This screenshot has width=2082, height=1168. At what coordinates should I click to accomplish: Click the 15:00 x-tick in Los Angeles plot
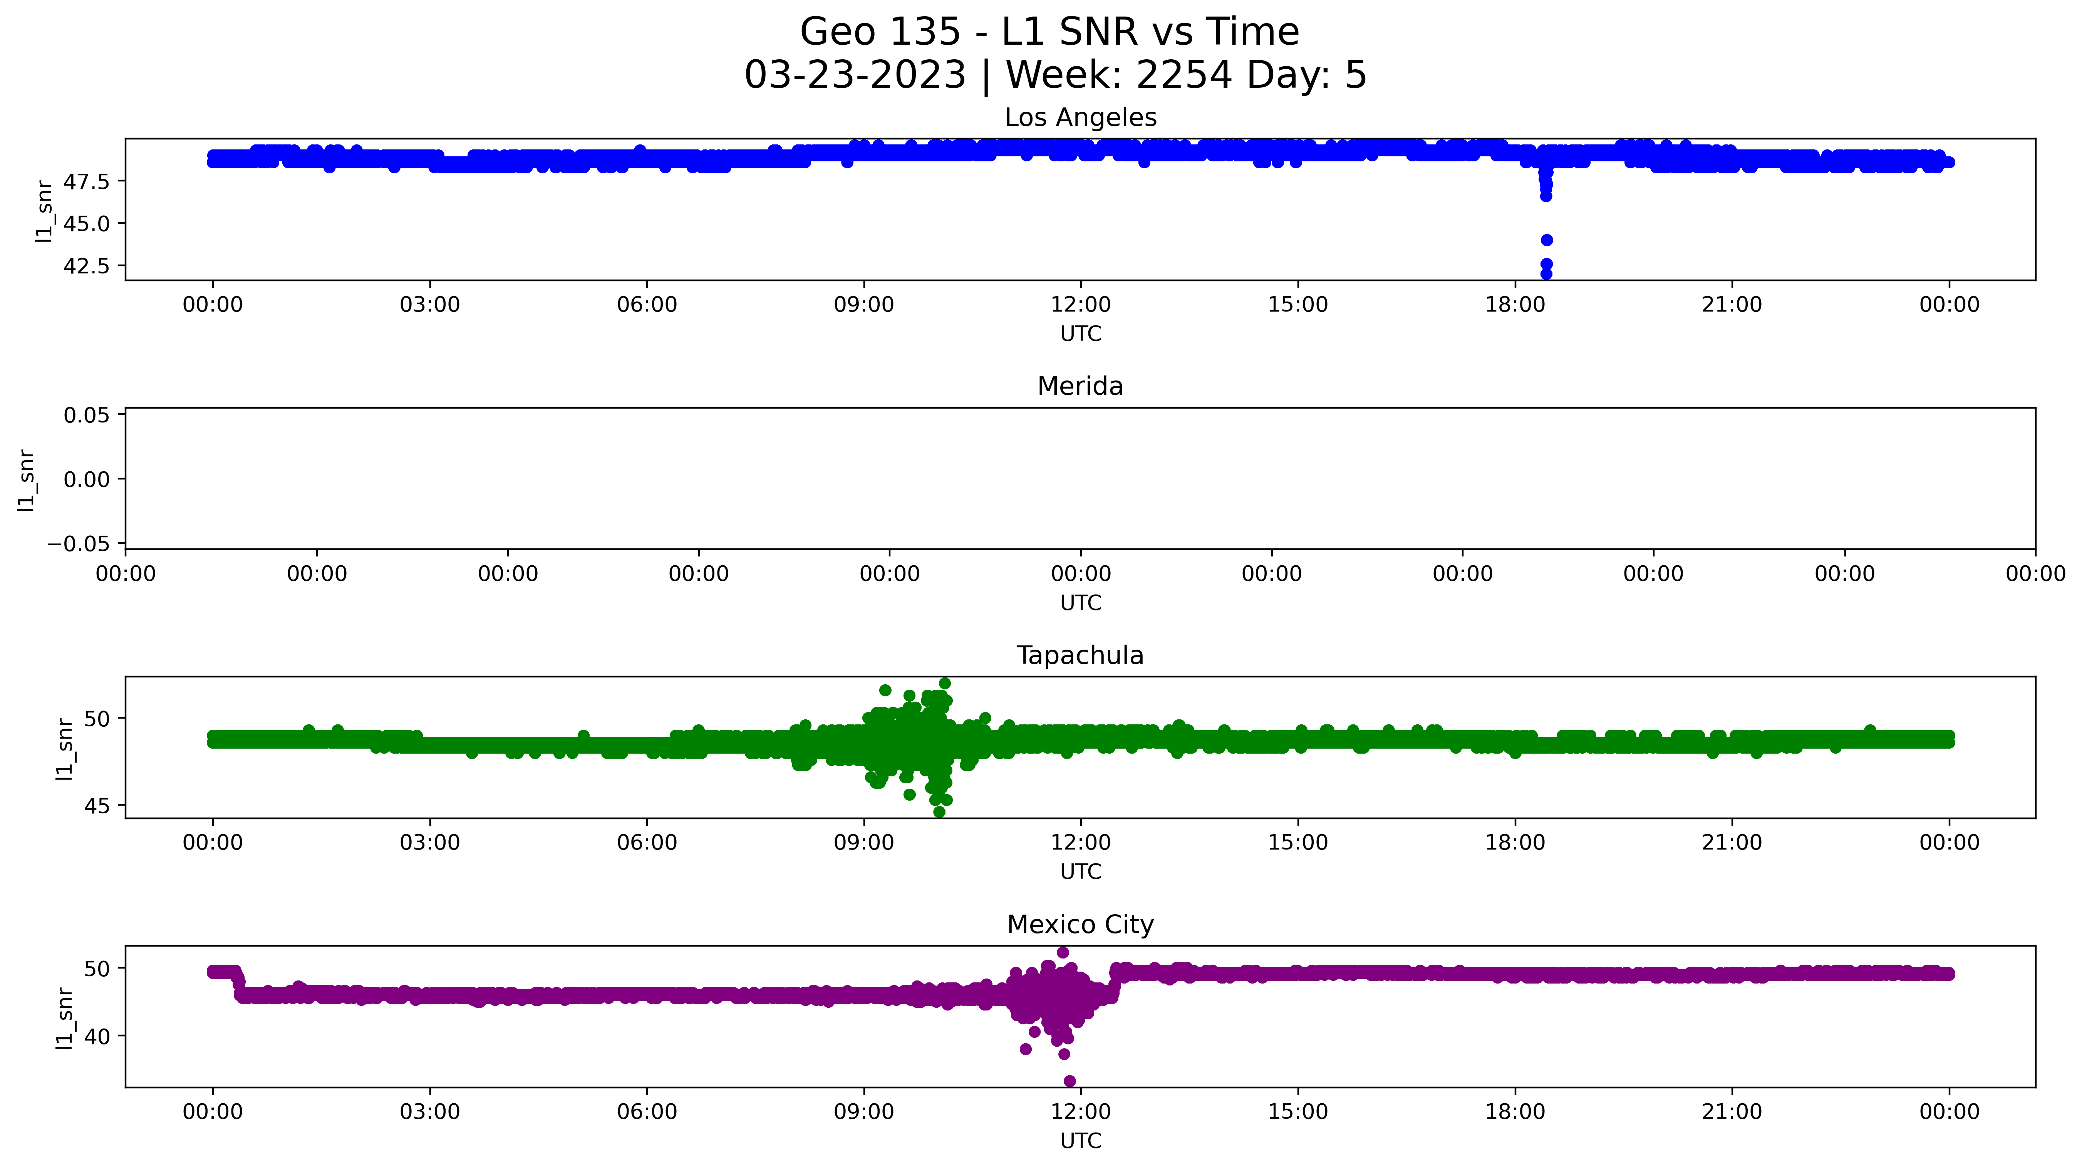pos(1298,305)
